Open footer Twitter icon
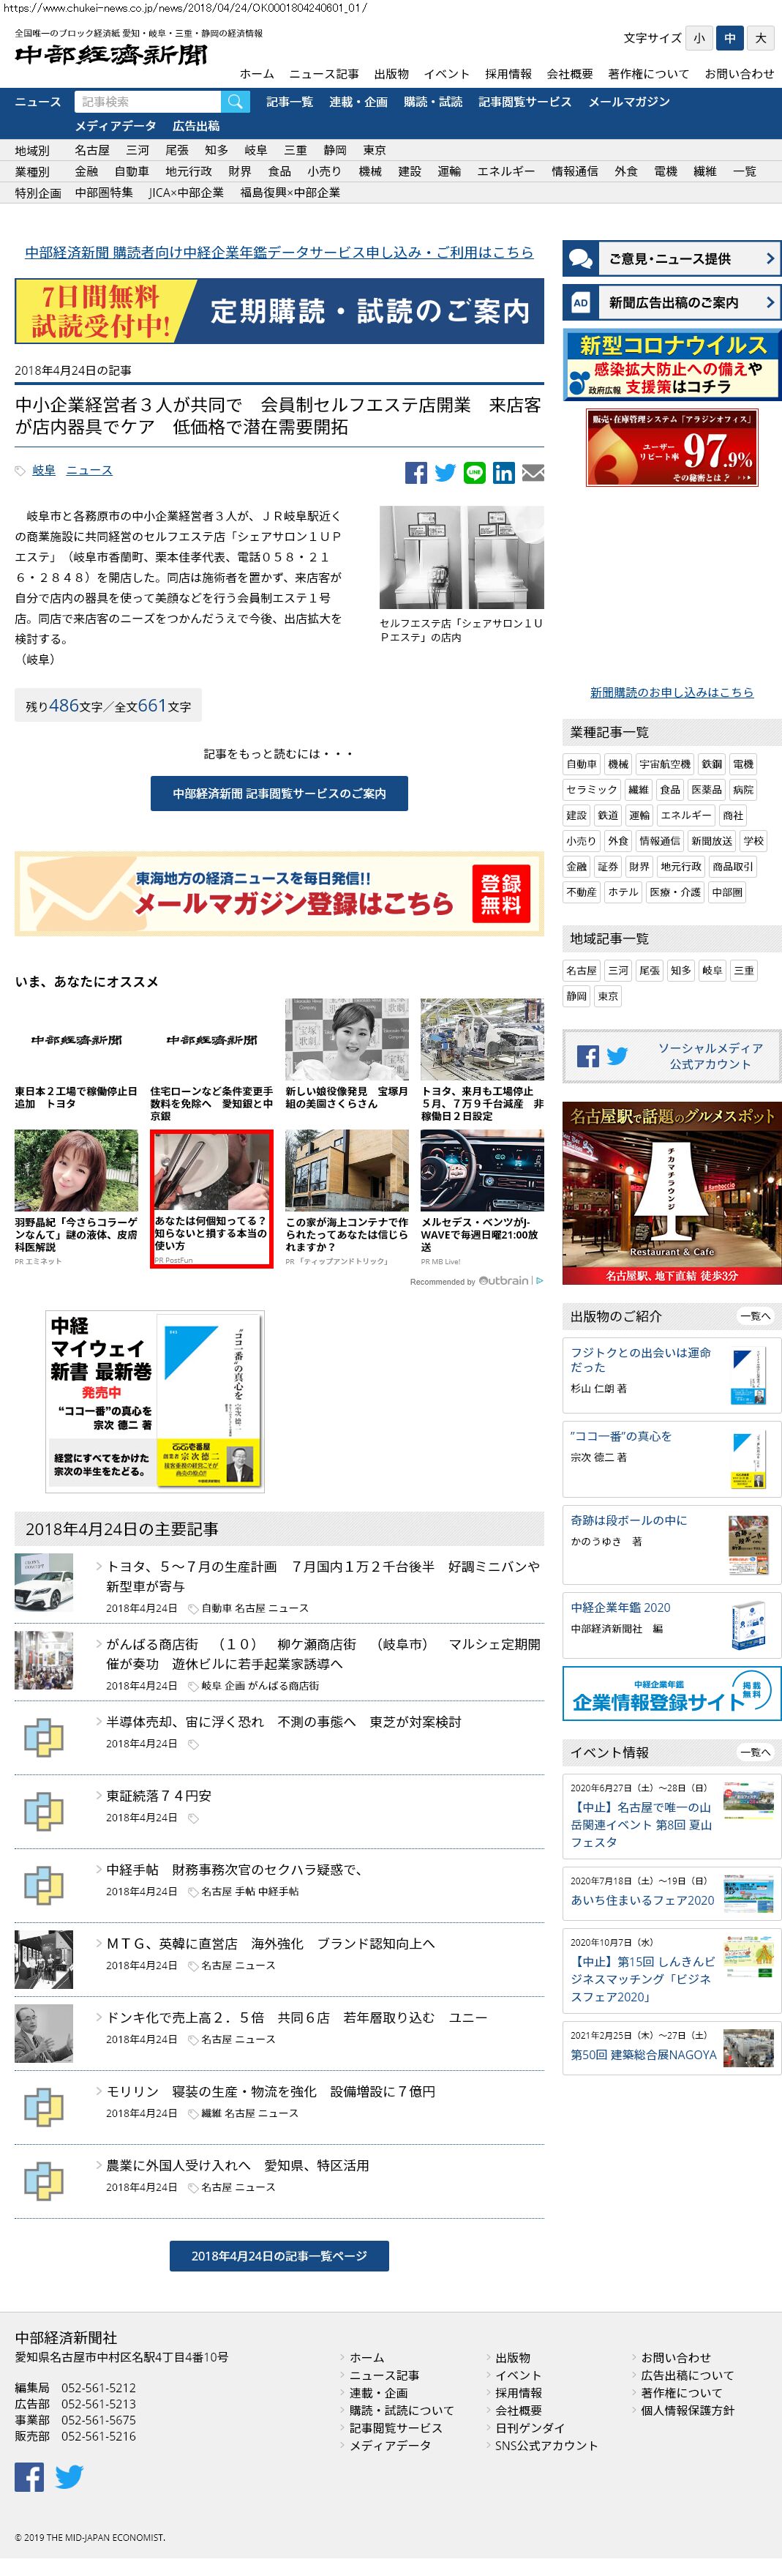 tap(69, 2476)
